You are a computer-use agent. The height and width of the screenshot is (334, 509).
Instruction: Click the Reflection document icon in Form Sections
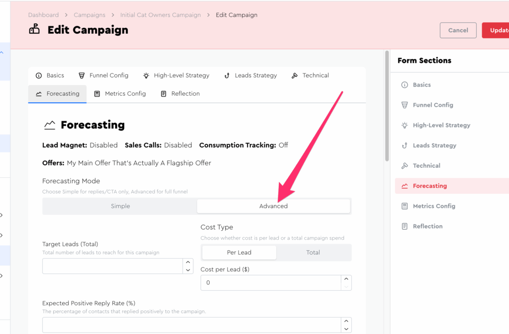(405, 226)
